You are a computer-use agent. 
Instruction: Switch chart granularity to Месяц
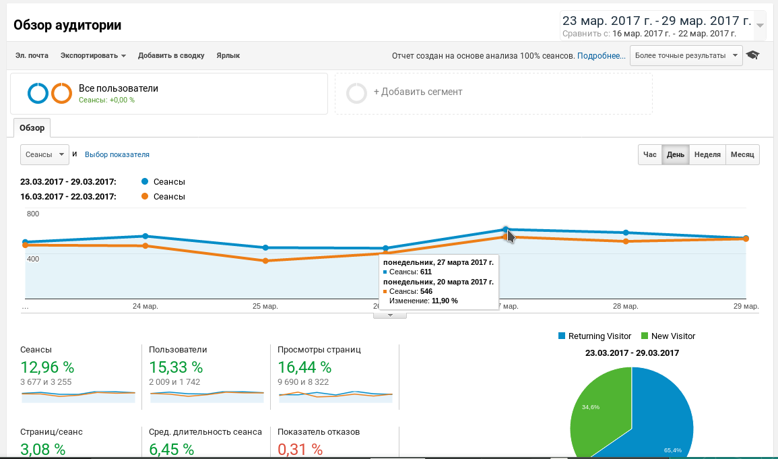[x=742, y=154]
